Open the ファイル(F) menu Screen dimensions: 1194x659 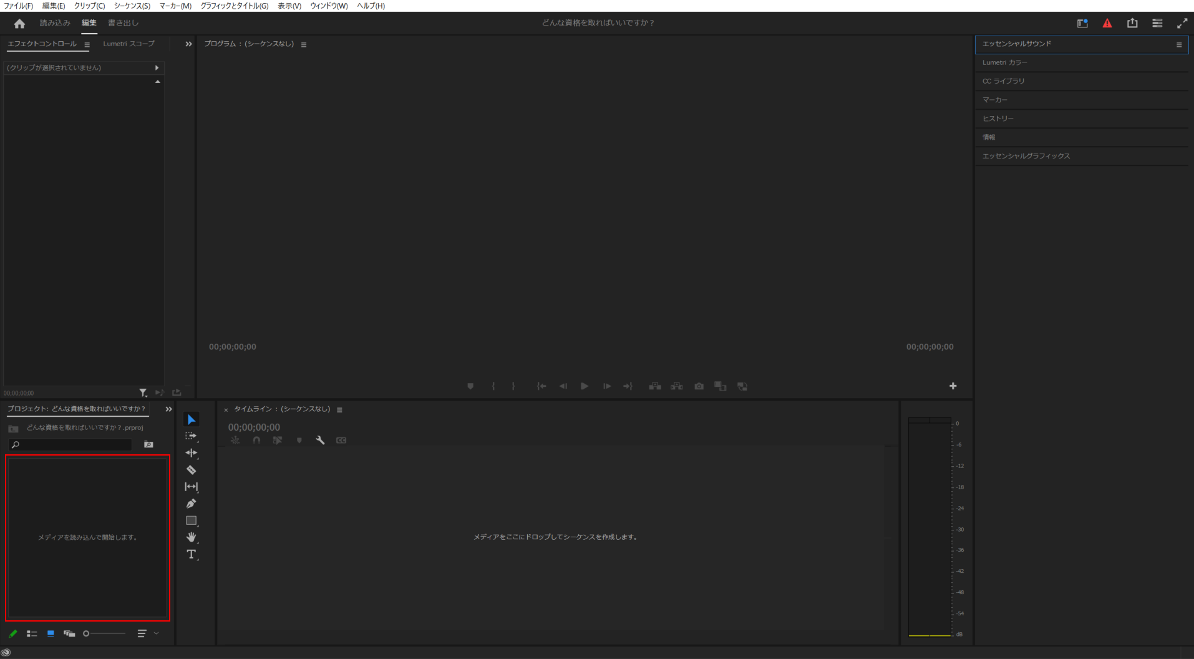(x=18, y=6)
